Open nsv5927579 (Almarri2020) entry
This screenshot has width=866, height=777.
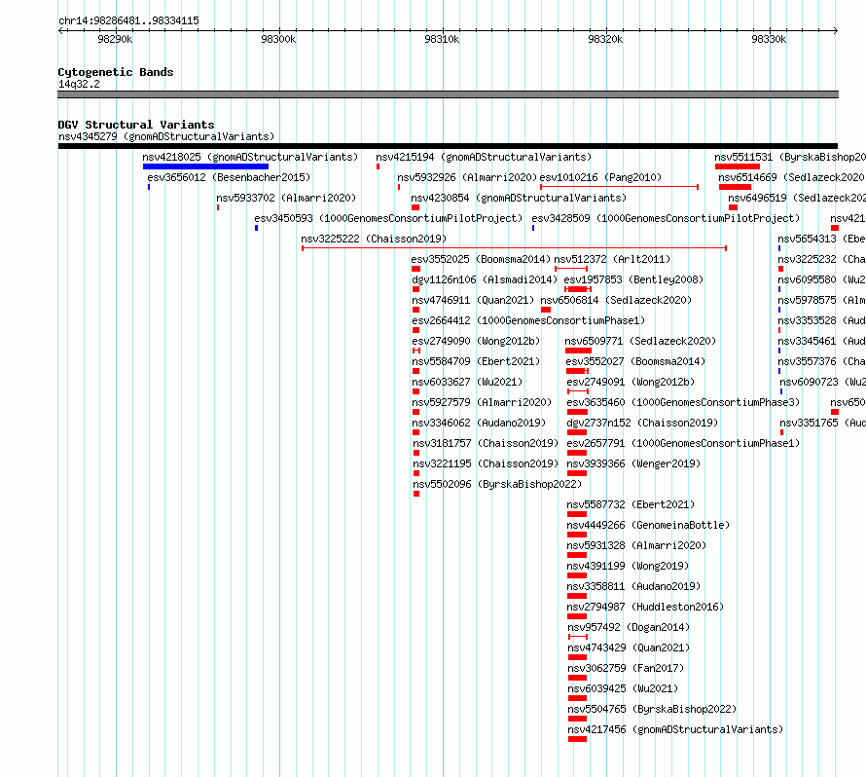483,402
